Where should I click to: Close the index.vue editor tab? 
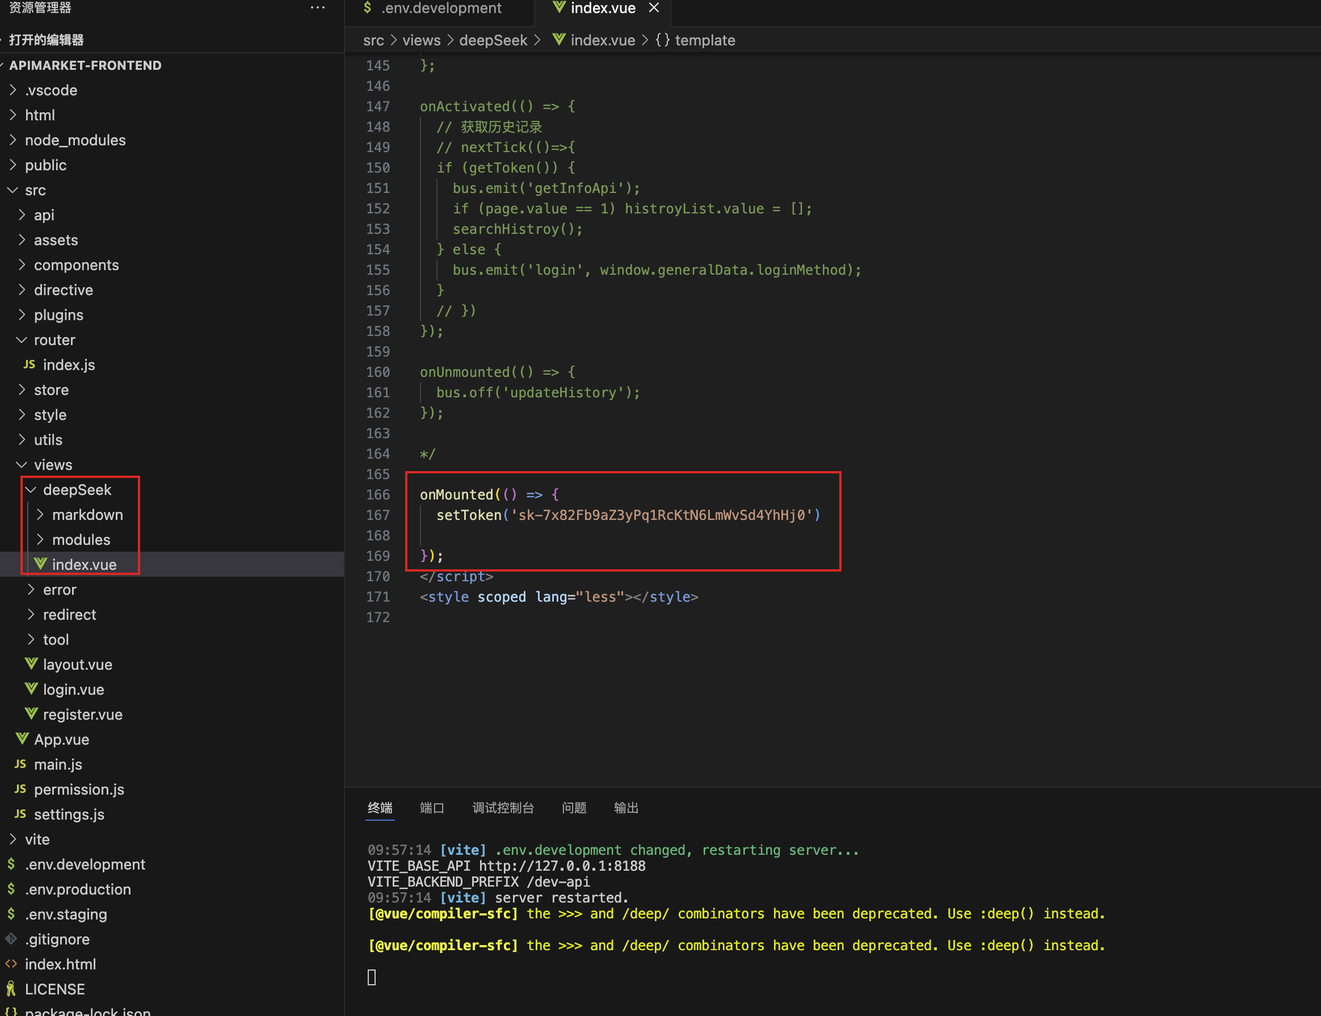pos(654,8)
